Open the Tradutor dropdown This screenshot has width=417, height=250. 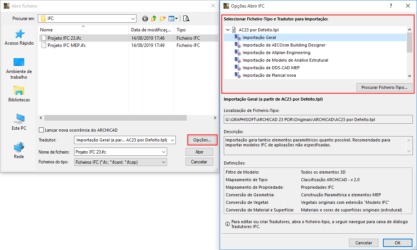tap(172, 140)
